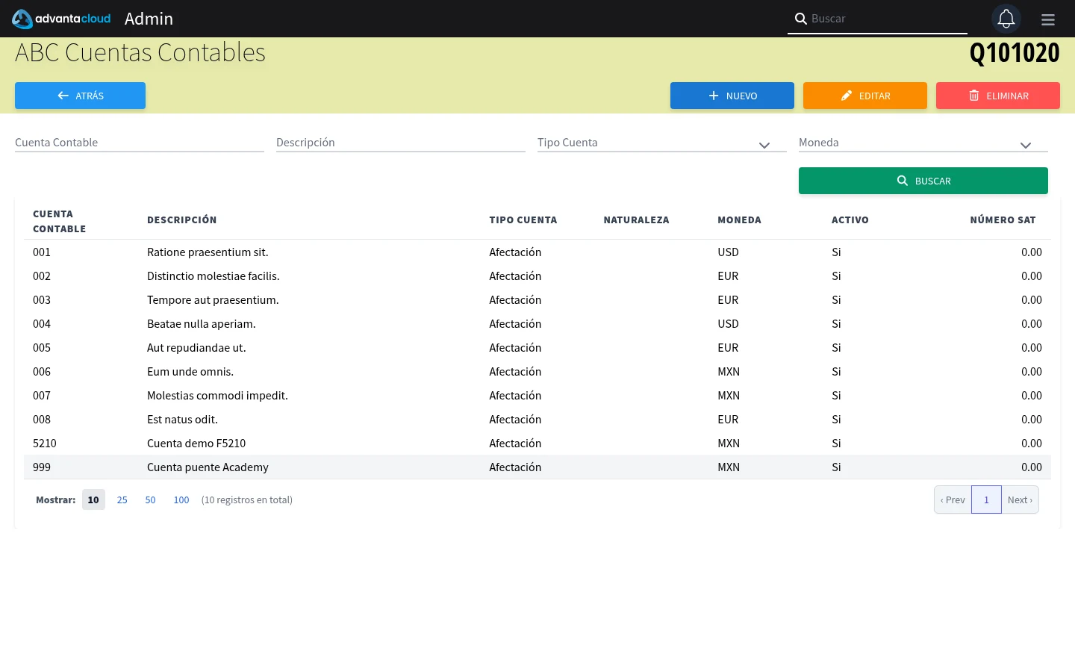This screenshot has height=672, width=1075.
Task: Go to page 1 in pagination
Action: 986,500
